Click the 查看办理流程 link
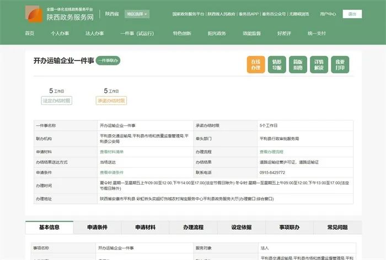386x260 pixels. click(271, 151)
